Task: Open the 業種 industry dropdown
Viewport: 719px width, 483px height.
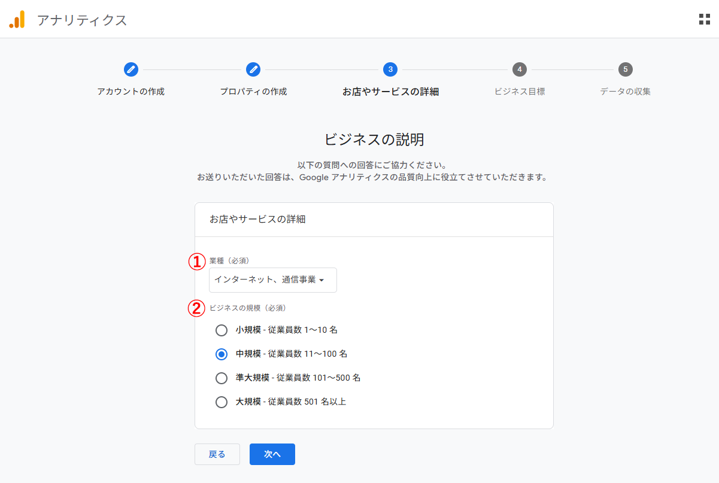Action: click(x=273, y=280)
